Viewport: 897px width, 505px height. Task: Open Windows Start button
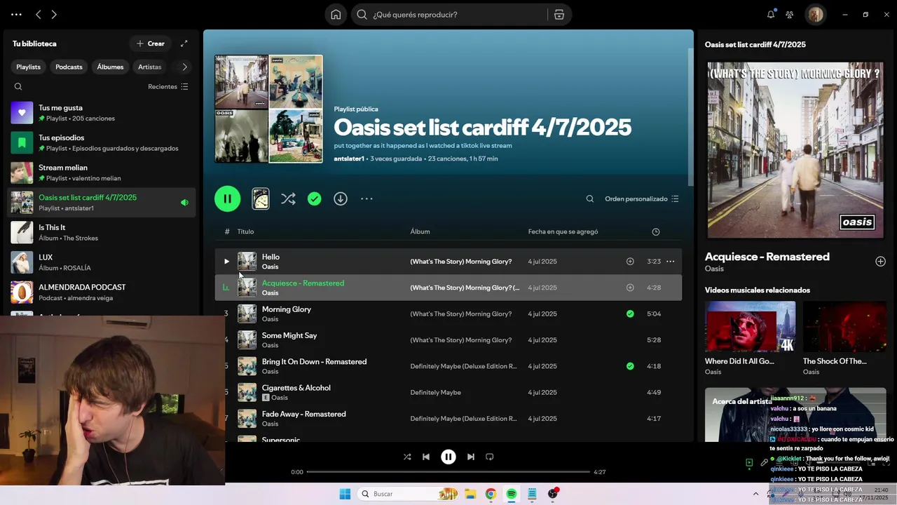coord(345,494)
